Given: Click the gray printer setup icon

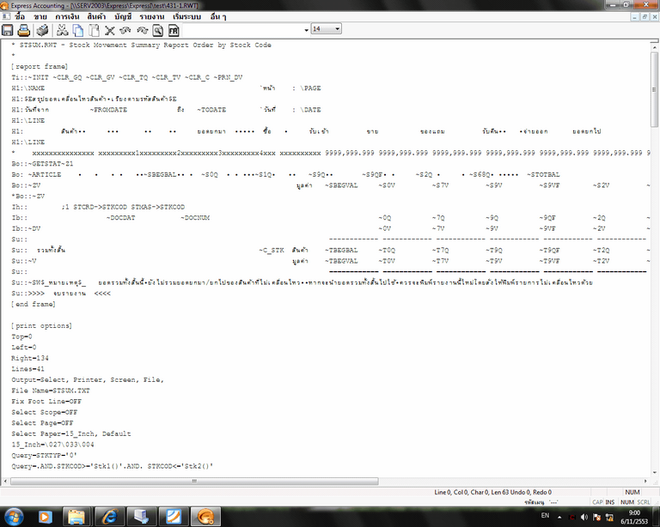Looking at the screenshot, I should coord(42,30).
